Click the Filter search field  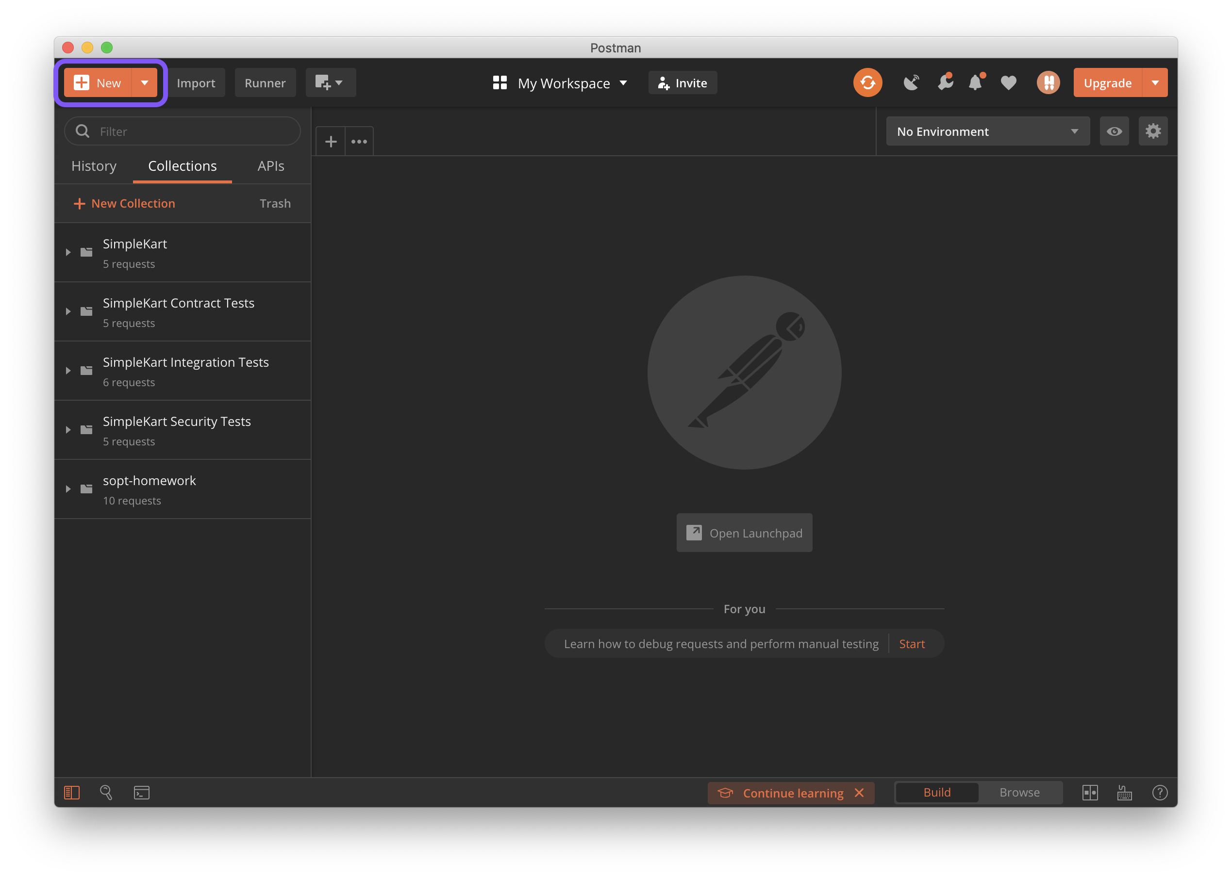pyautogui.click(x=189, y=131)
